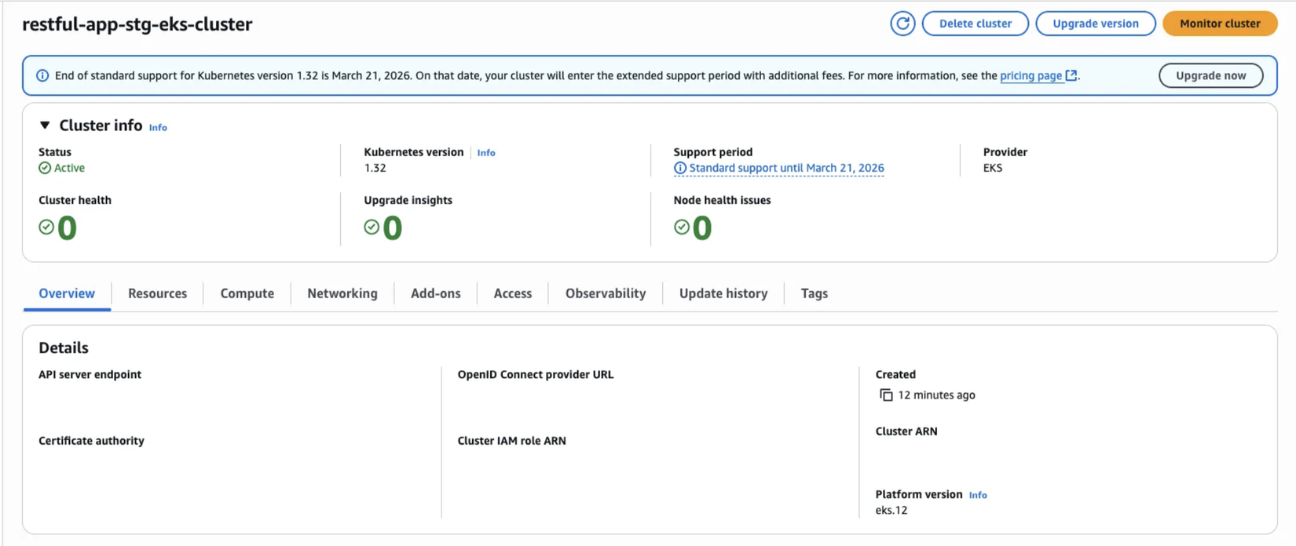Screen dimensions: 1296x546
Task: Open the Tags tab
Action: pyautogui.click(x=814, y=293)
